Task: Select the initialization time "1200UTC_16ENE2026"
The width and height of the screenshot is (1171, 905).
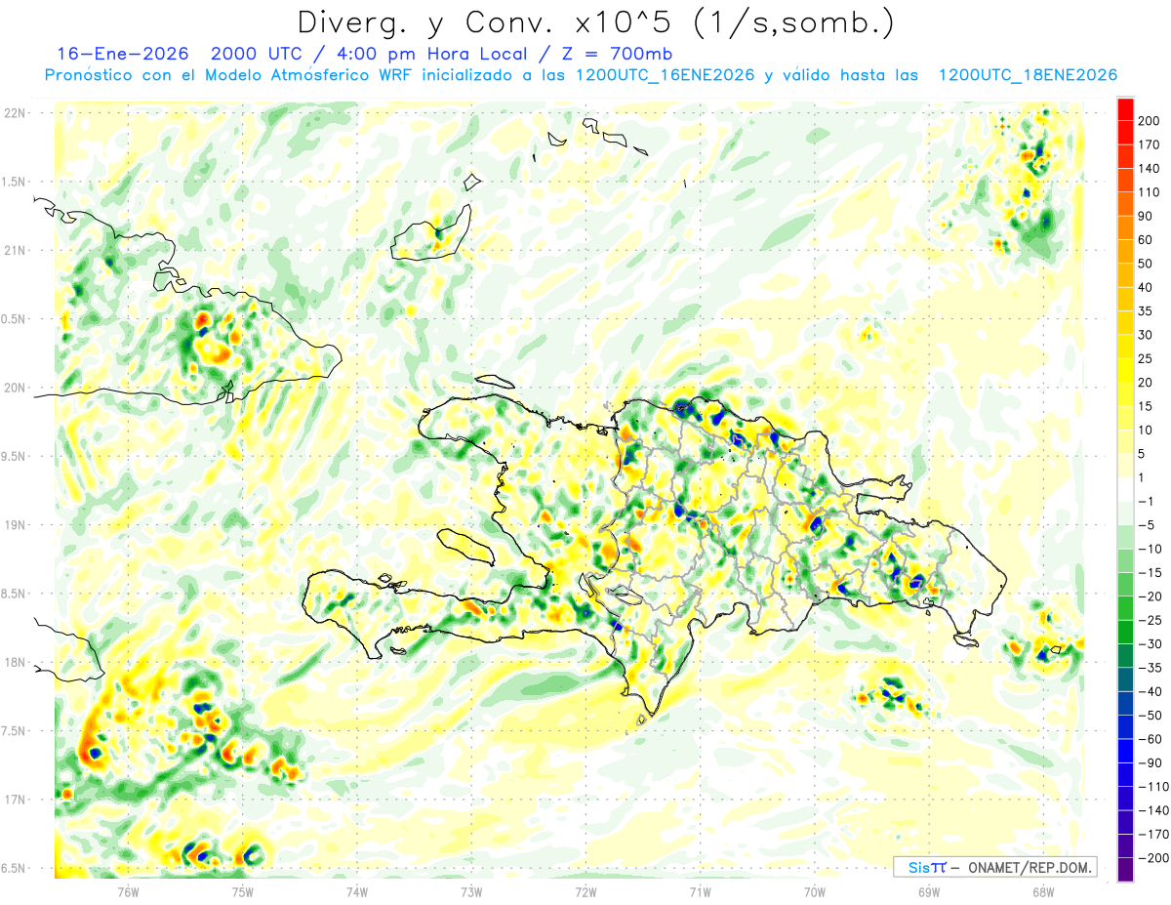Action: click(666, 75)
